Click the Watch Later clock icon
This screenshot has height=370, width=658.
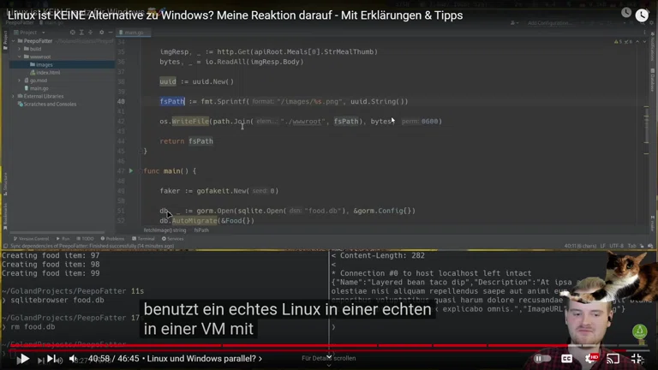click(x=641, y=15)
